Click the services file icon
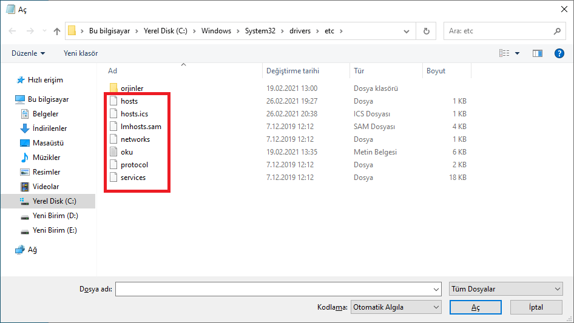The width and height of the screenshot is (574, 323). point(113,178)
